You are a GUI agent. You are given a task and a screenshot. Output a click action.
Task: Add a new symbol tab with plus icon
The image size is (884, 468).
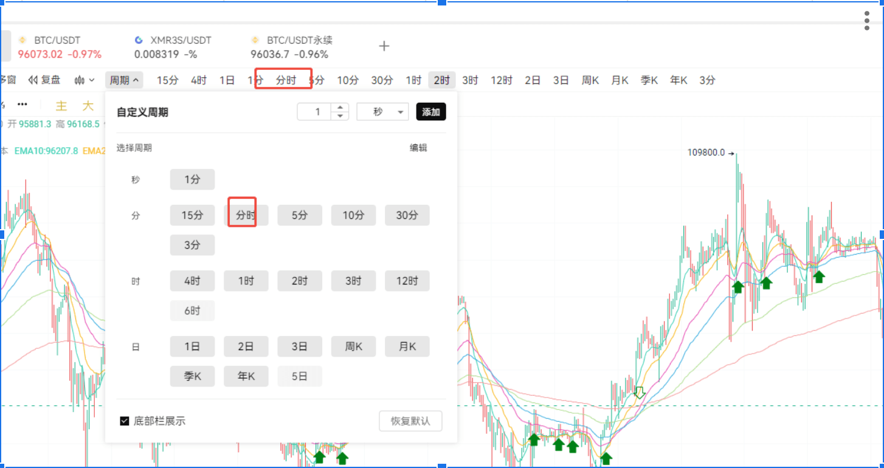click(384, 46)
